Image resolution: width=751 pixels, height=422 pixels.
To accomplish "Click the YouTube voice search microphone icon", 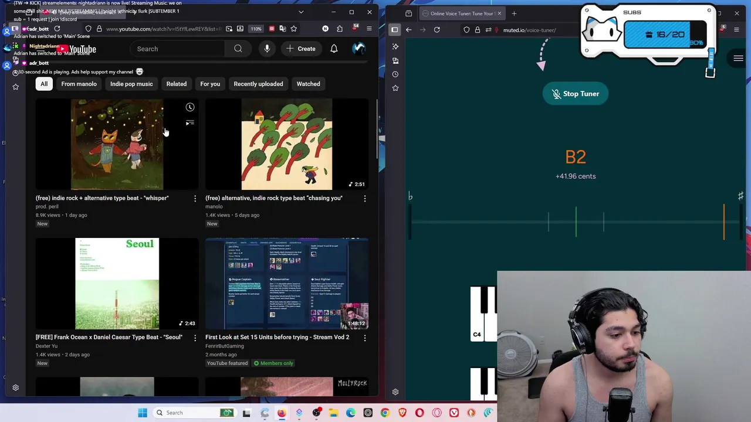I will pos(267,49).
